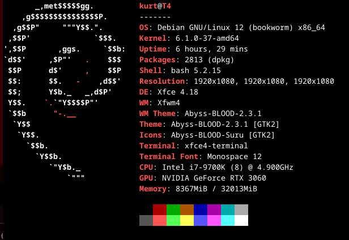Viewport: 349px width, 240px height.
Task: Click the Kernel value '6.1.0-37-amd64'
Action: (x=207, y=38)
